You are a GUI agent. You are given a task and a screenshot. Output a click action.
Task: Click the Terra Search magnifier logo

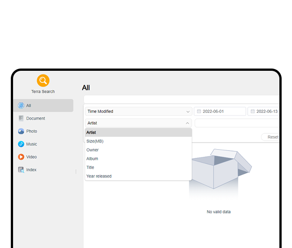43,81
